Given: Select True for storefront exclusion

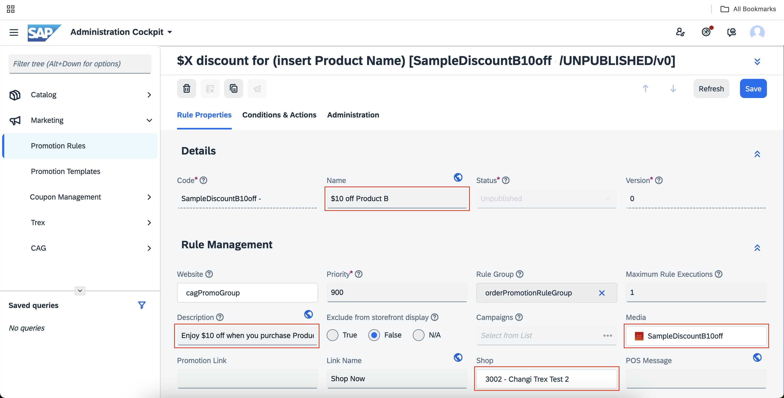Looking at the screenshot, I should pos(332,335).
